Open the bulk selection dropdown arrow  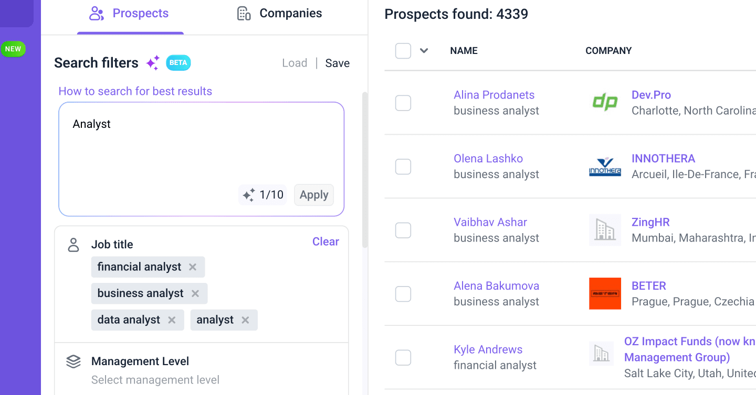[424, 51]
